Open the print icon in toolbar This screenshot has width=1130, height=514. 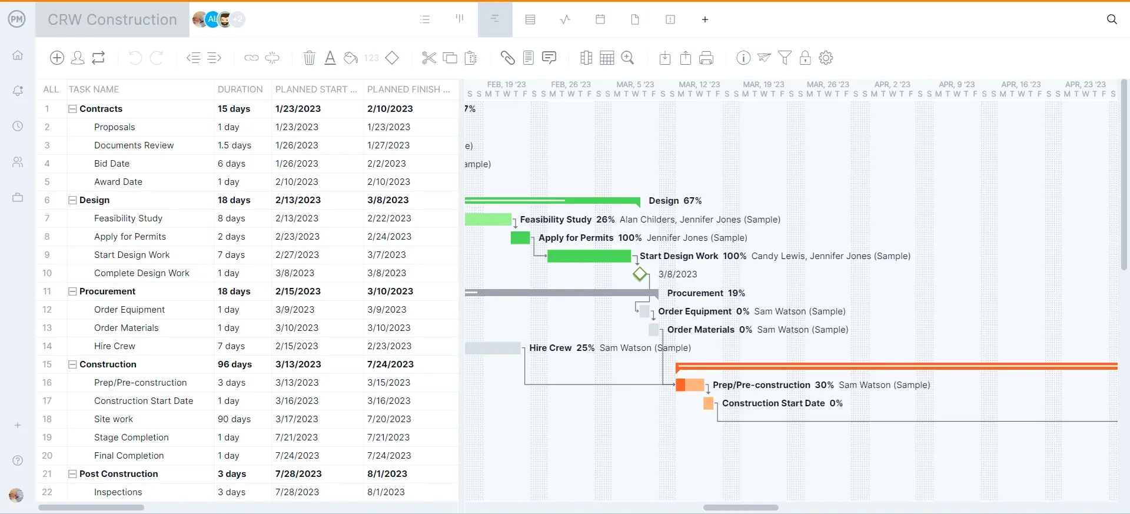(x=706, y=58)
